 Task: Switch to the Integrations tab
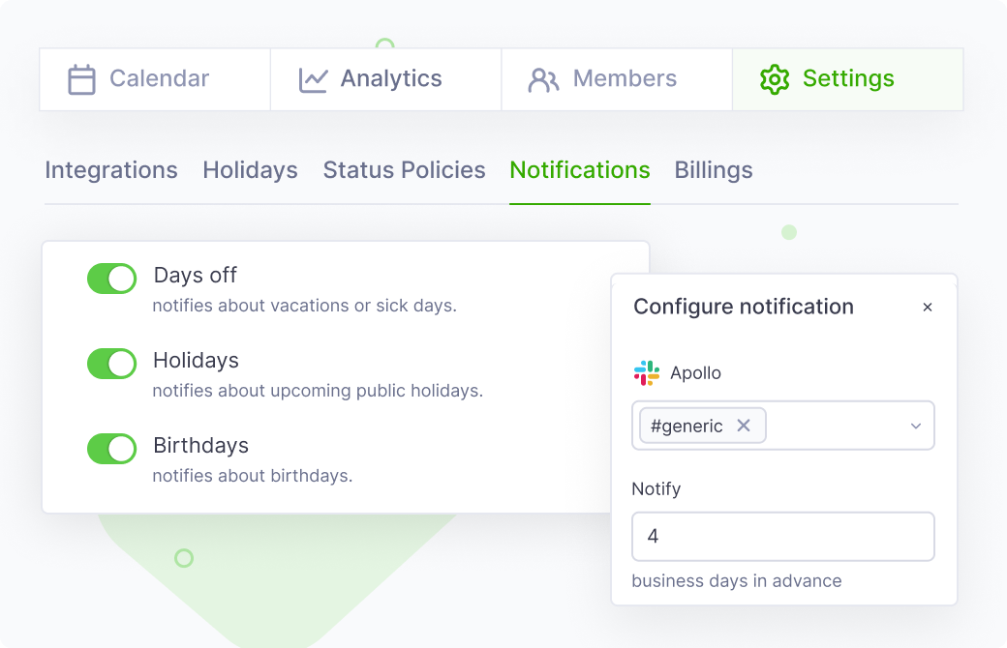tap(110, 170)
